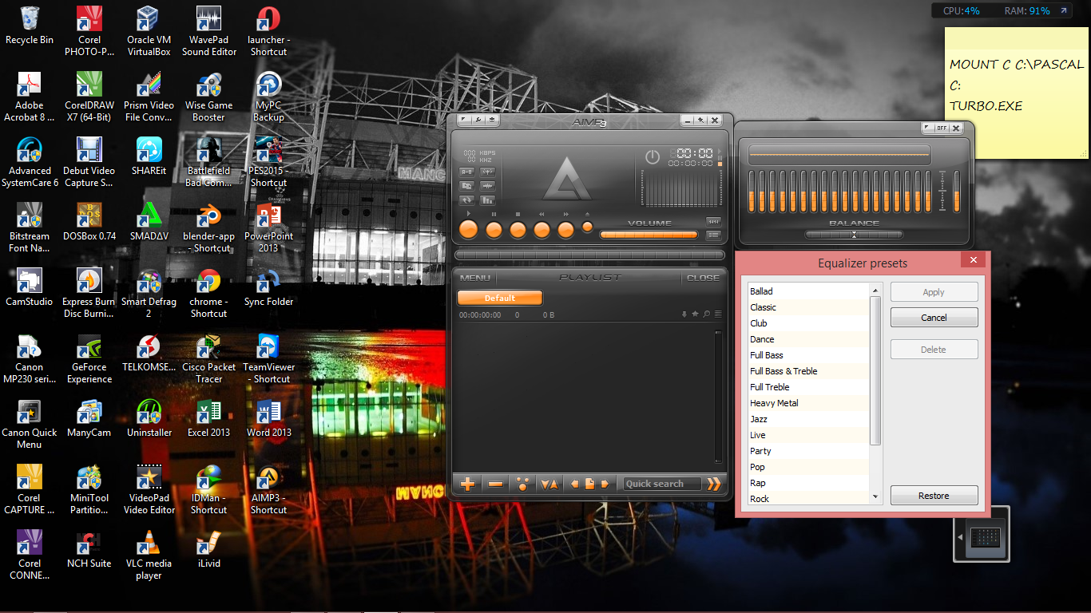This screenshot has height=613, width=1091.
Task: Click the add track plus icon on playlist toolbar
Action: tap(467, 484)
